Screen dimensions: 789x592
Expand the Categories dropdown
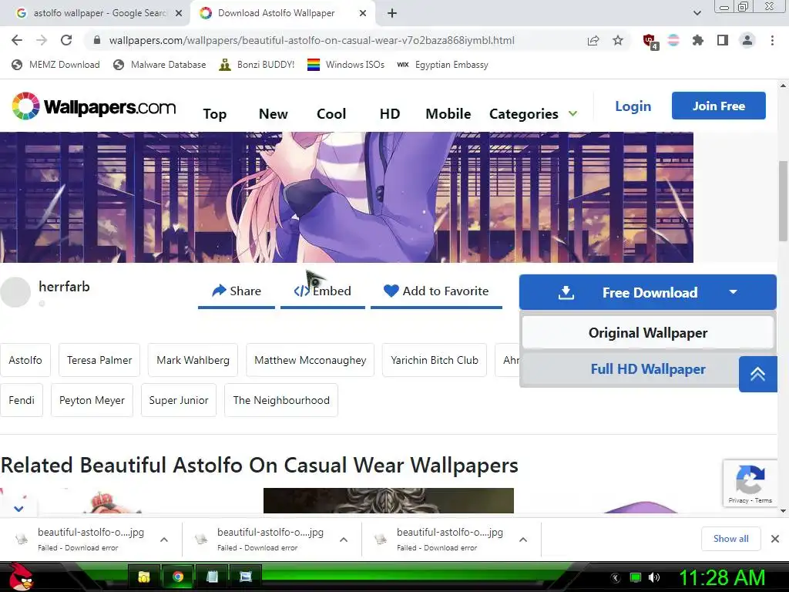(533, 114)
